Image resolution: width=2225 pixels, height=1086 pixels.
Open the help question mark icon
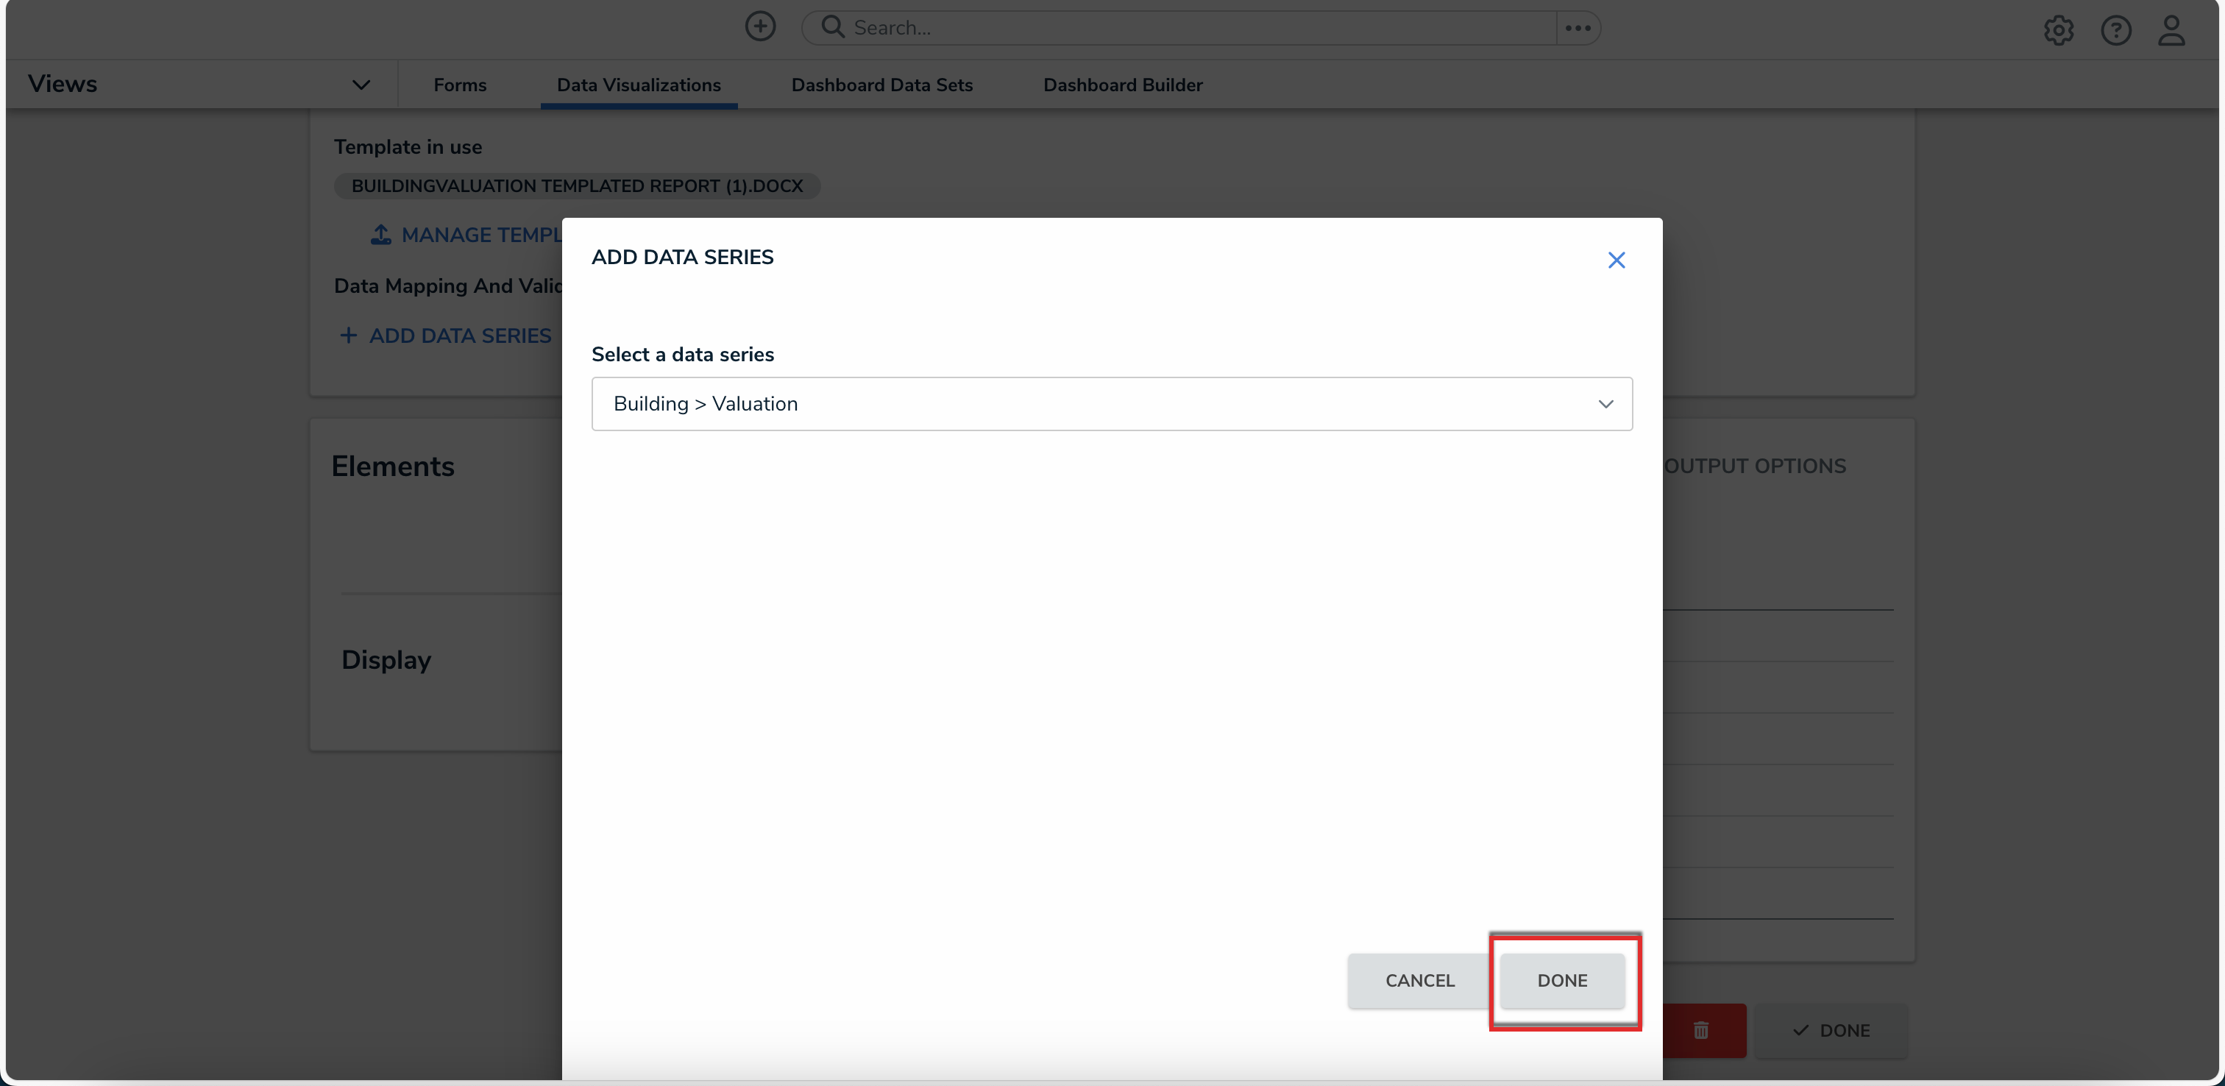point(2115,30)
